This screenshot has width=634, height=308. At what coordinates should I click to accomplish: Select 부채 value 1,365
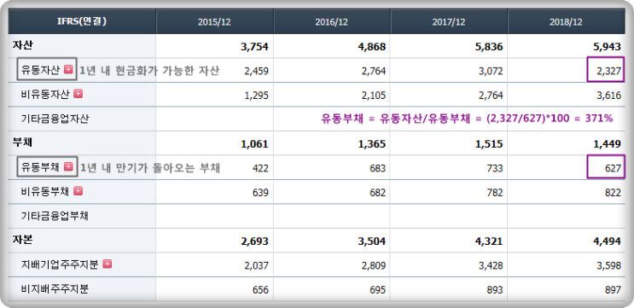(372, 144)
